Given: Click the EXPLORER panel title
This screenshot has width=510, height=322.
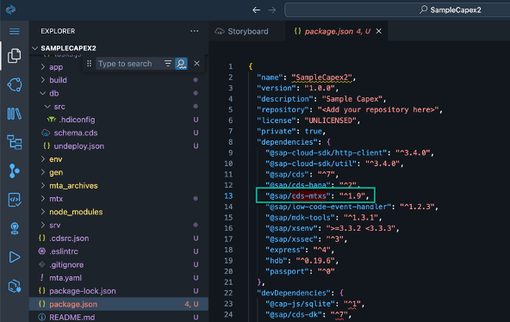Looking at the screenshot, I should pos(58,31).
